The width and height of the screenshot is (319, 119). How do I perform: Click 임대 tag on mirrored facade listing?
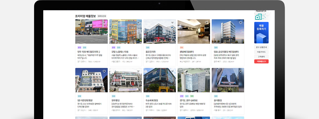click(x=216, y=96)
